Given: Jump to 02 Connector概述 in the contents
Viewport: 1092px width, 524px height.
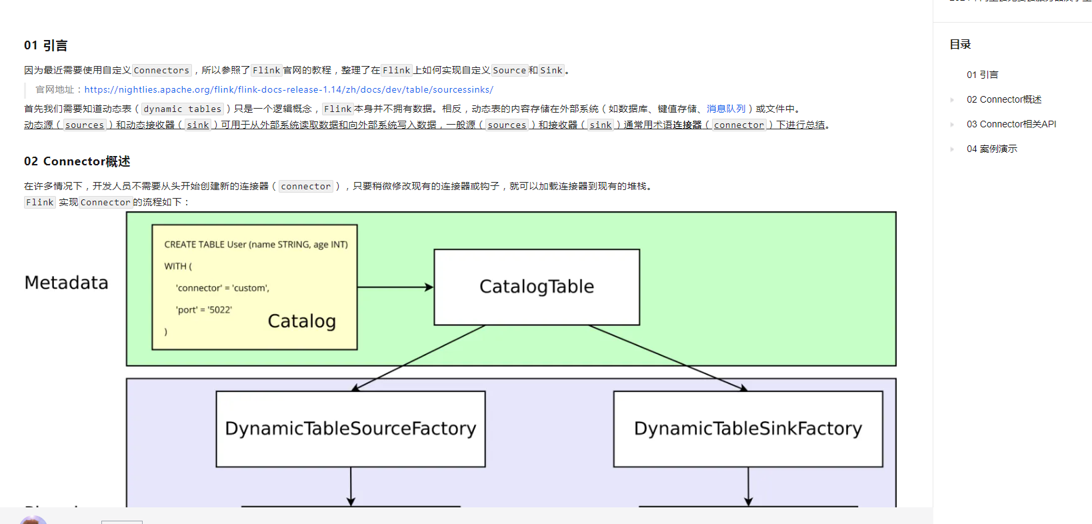Looking at the screenshot, I should pos(1004,99).
